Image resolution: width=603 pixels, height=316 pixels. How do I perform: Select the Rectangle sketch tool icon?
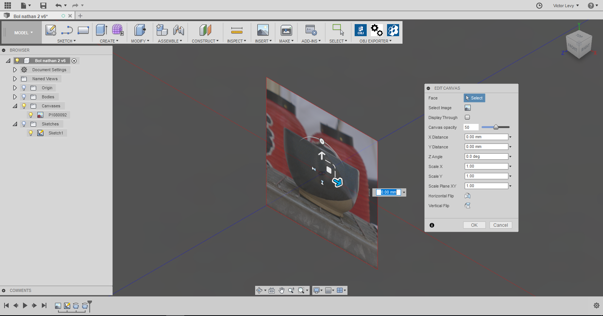coord(83,30)
